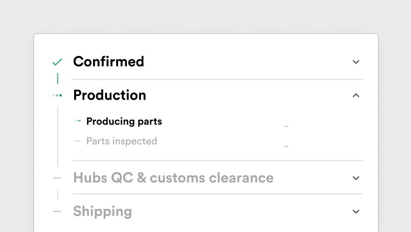The height and width of the screenshot is (232, 411).
Task: Expand the Confirmed section with its chevron
Action: pyautogui.click(x=356, y=62)
